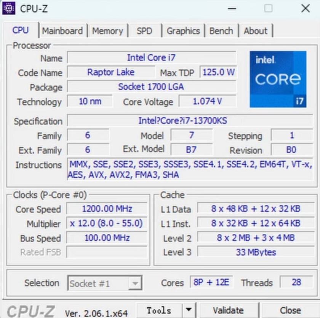Expand the Tools dropdown arrow
320x318 pixels.
[189, 310]
